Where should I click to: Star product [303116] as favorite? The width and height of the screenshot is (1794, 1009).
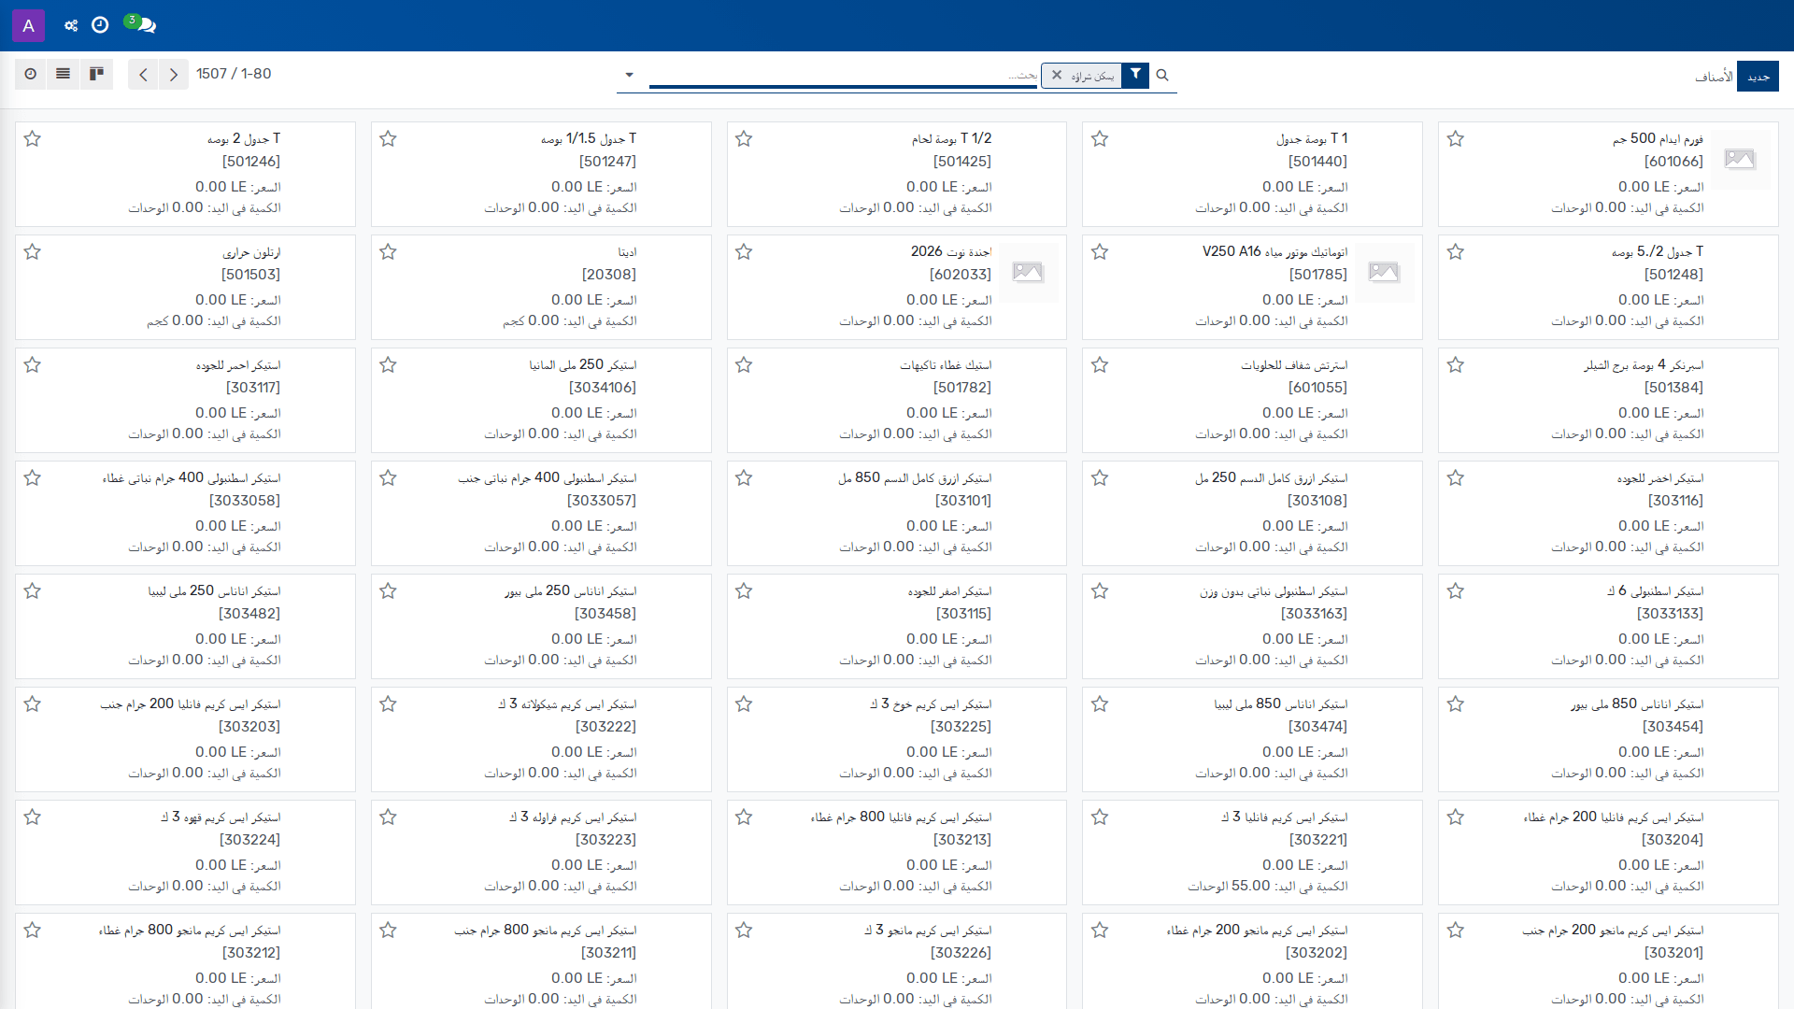1456,478
